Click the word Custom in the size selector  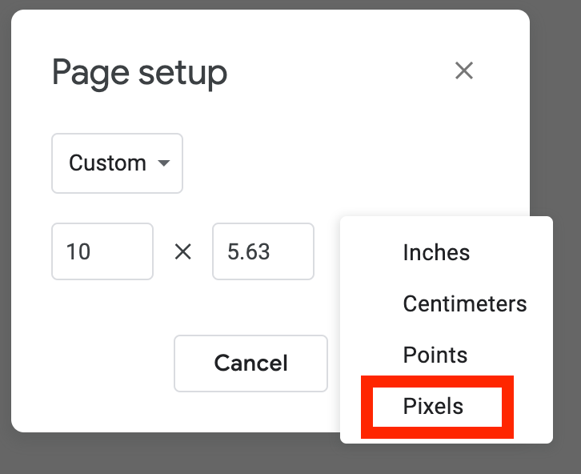[107, 163]
